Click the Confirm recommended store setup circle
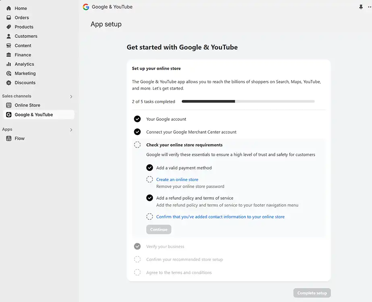Screen dimensions: 372x302 (137, 259)
